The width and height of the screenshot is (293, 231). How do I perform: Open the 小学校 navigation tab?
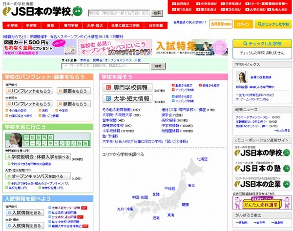[12, 25]
